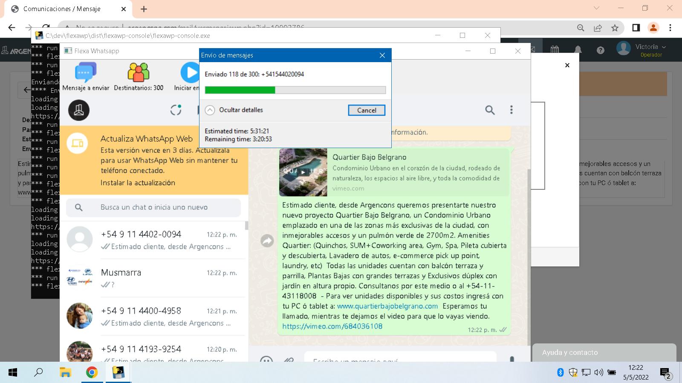Viewport: 682px width, 383px height.
Task: Click the Ayuda y contacto button
Action: (604, 352)
